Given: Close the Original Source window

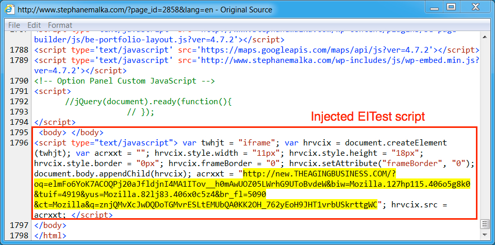Looking at the screenshot, I should 475,6.
